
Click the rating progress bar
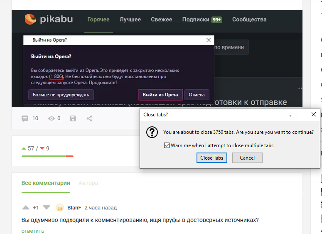pyautogui.click(x=47, y=156)
